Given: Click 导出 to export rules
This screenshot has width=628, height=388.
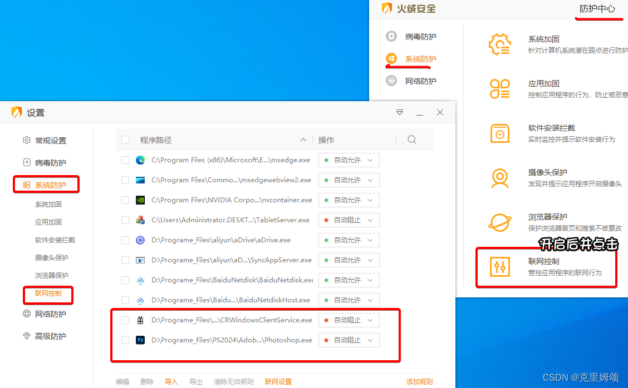Looking at the screenshot, I should (195, 381).
